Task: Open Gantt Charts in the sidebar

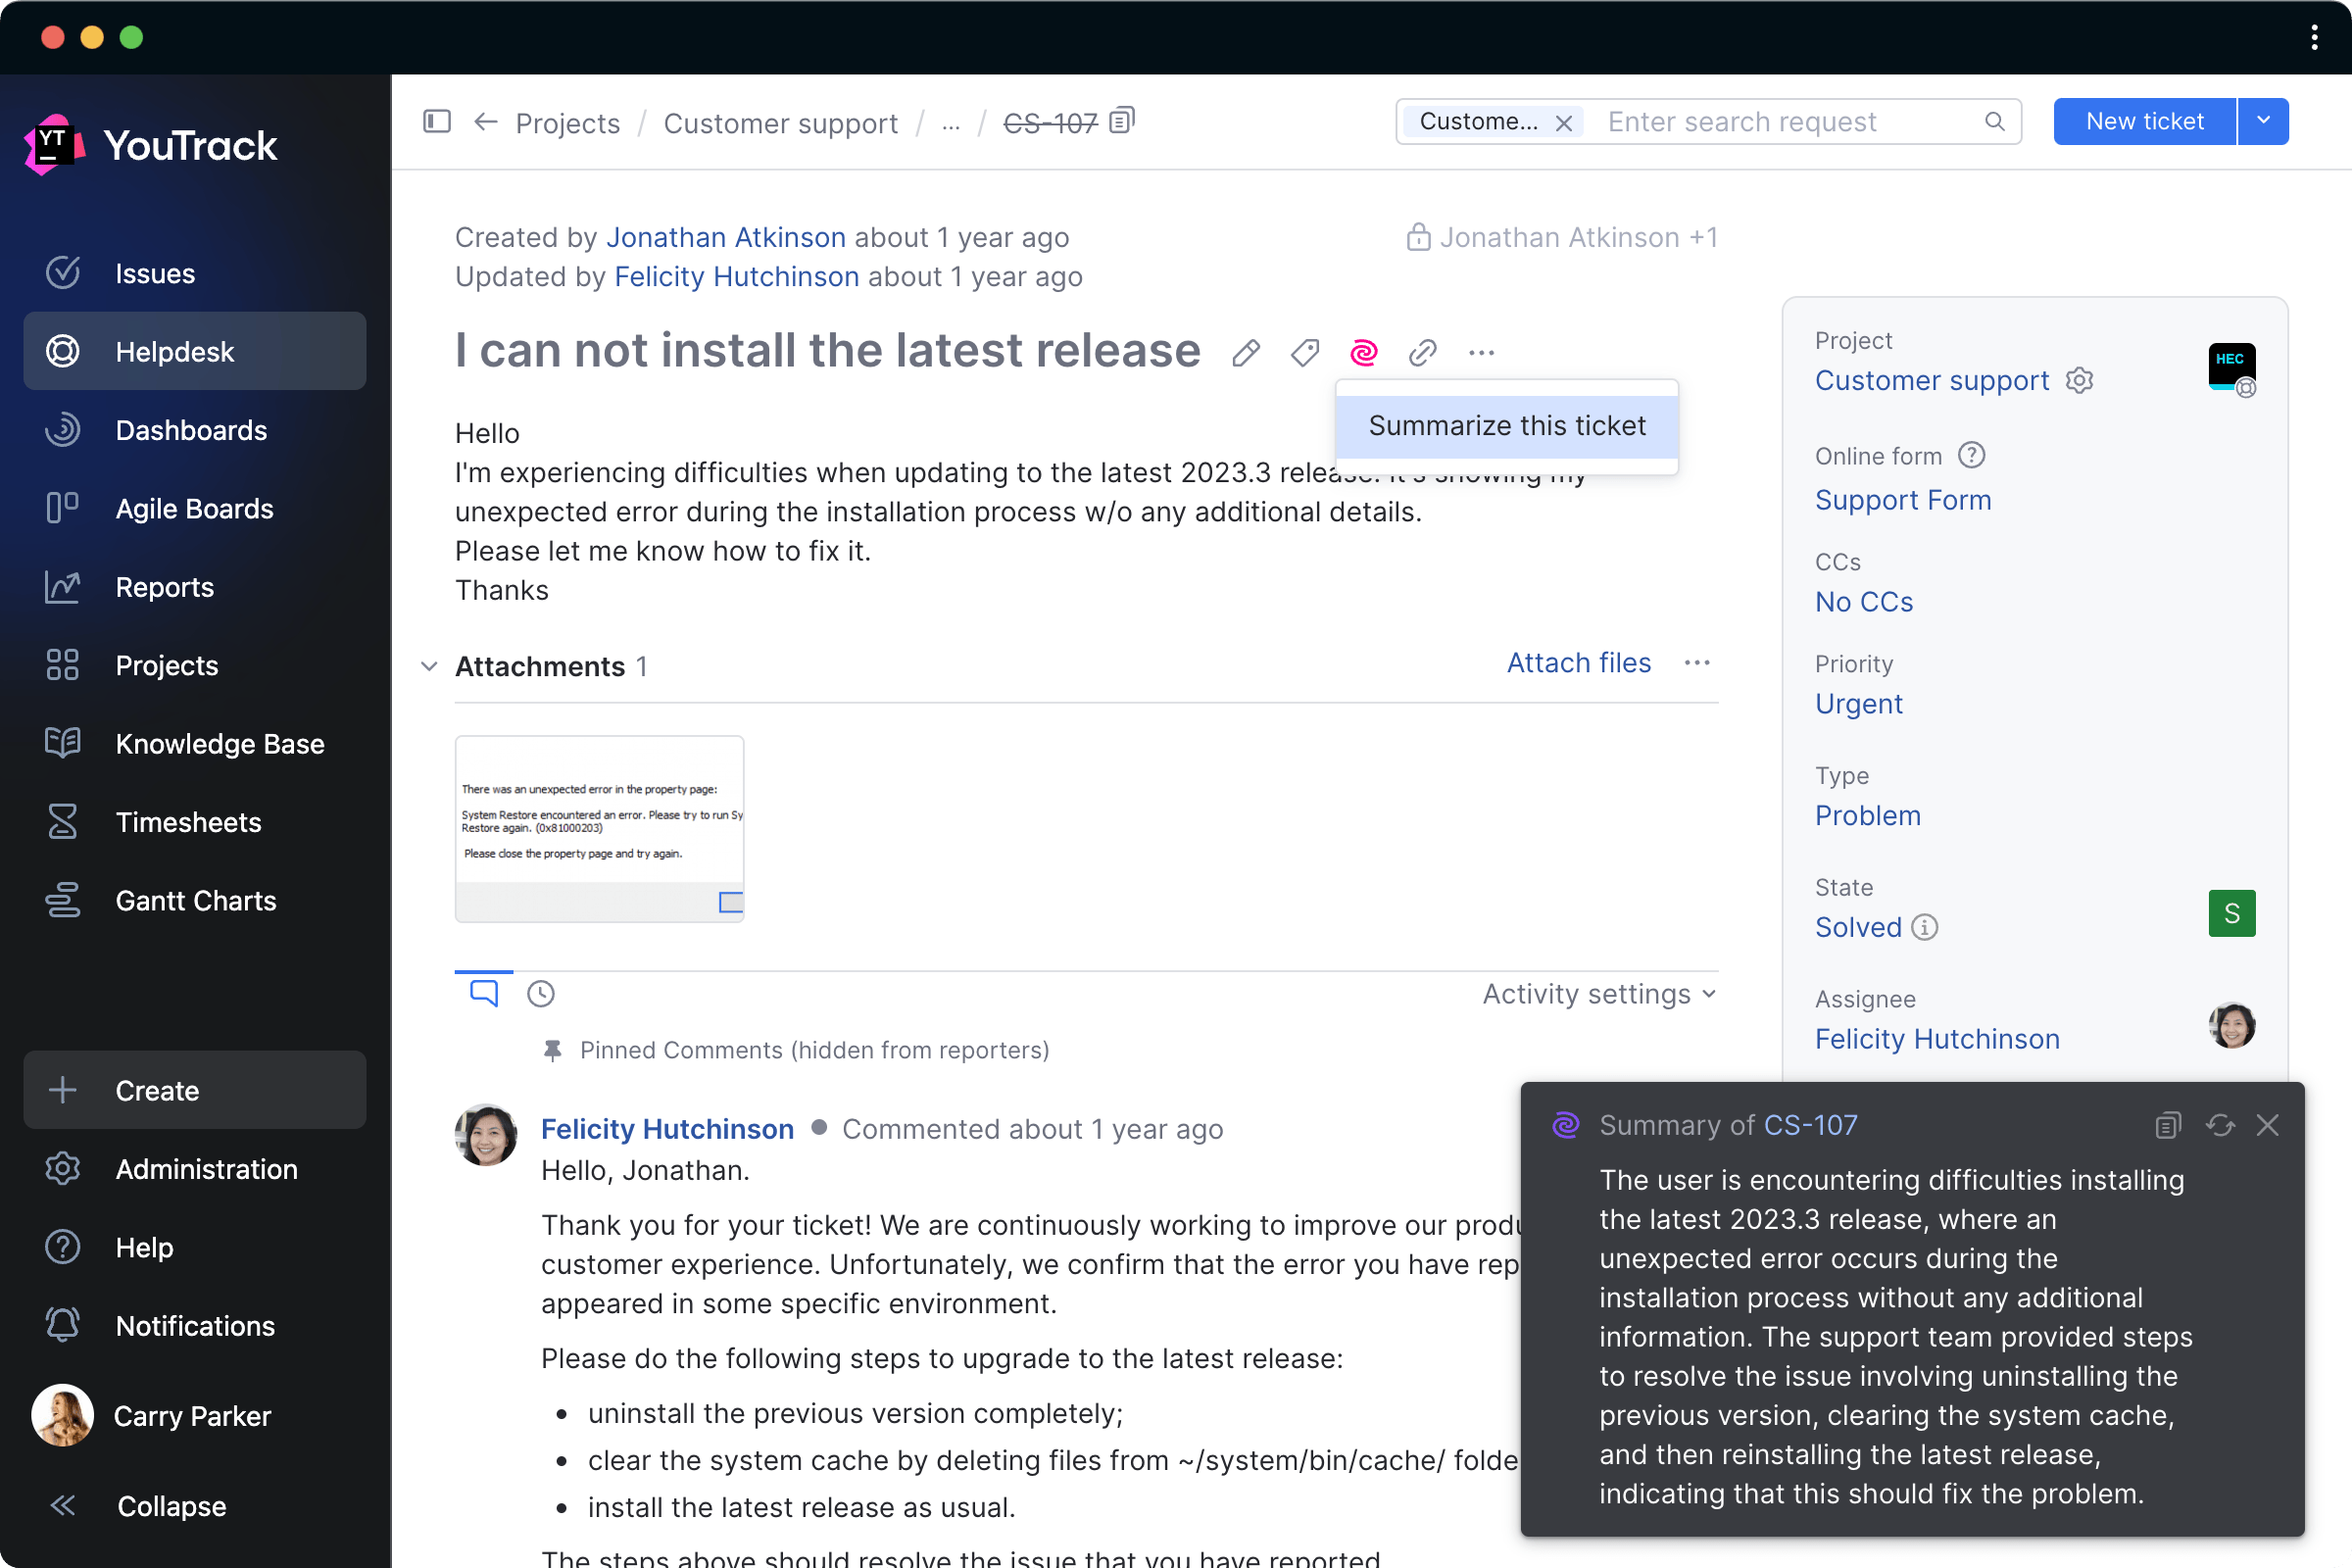Action: [196, 900]
